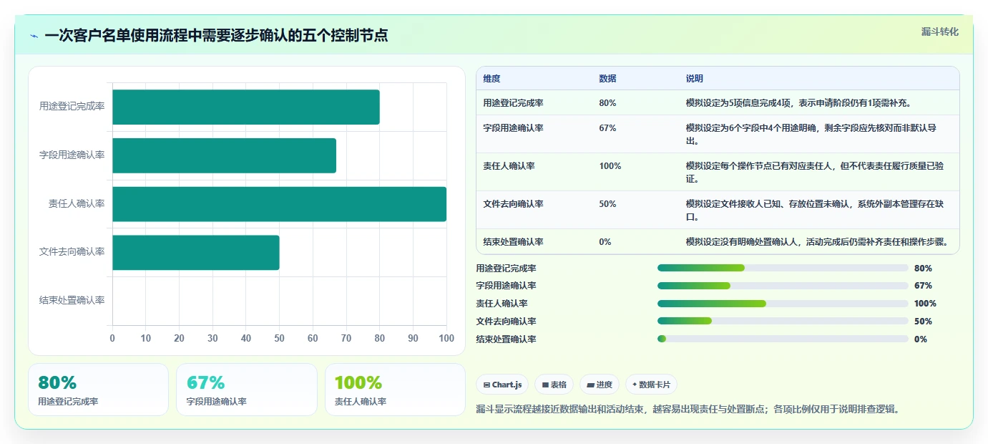Click the 用途登记完成率 bar in the chart
This screenshot has height=444, width=988.
coord(246,107)
